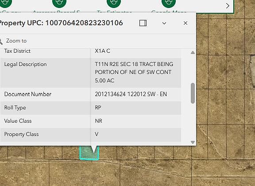Click scrollbar down arrow in attribute table
Viewport: 255px width, 186px height.
point(193,143)
